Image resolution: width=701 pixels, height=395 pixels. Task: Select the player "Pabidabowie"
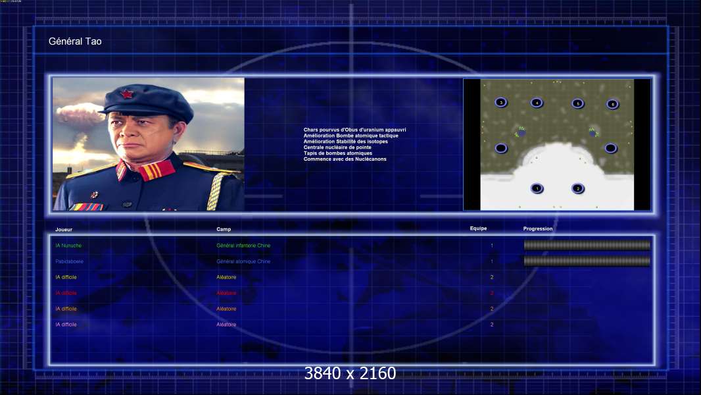pyautogui.click(x=69, y=261)
